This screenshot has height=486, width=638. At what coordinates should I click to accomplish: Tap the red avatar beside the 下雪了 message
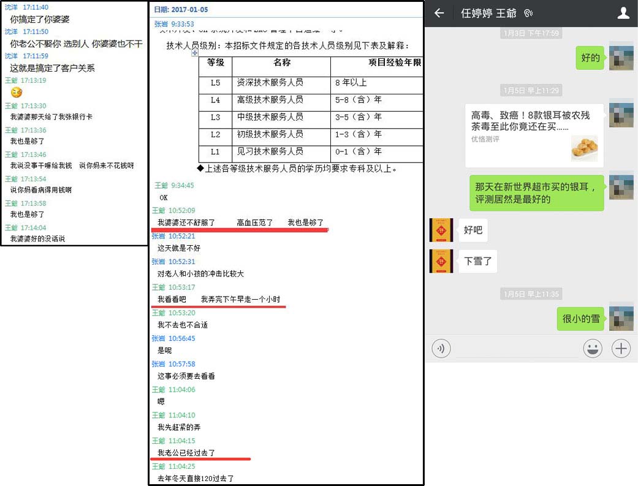[x=441, y=261]
